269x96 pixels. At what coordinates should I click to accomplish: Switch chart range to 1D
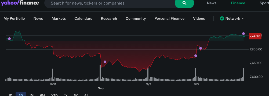(x=10, y=95)
